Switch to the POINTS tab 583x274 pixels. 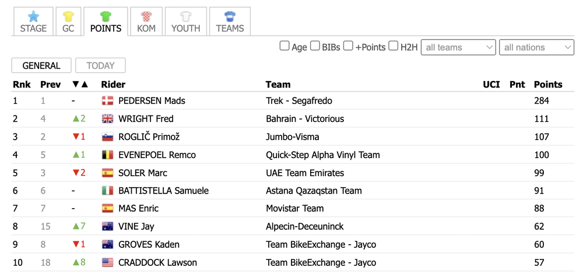click(106, 22)
